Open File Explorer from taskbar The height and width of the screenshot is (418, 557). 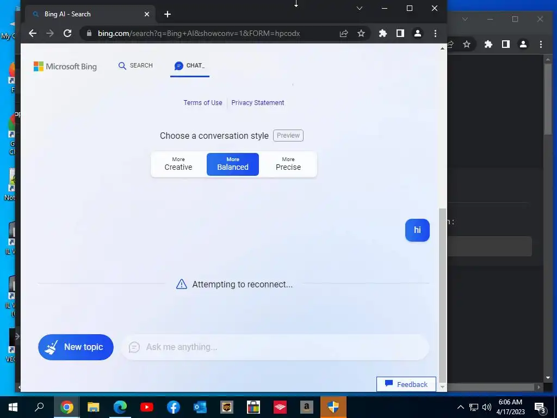coord(94,407)
